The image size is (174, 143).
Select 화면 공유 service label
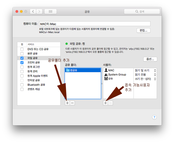pyautogui.click(x=32, y=54)
